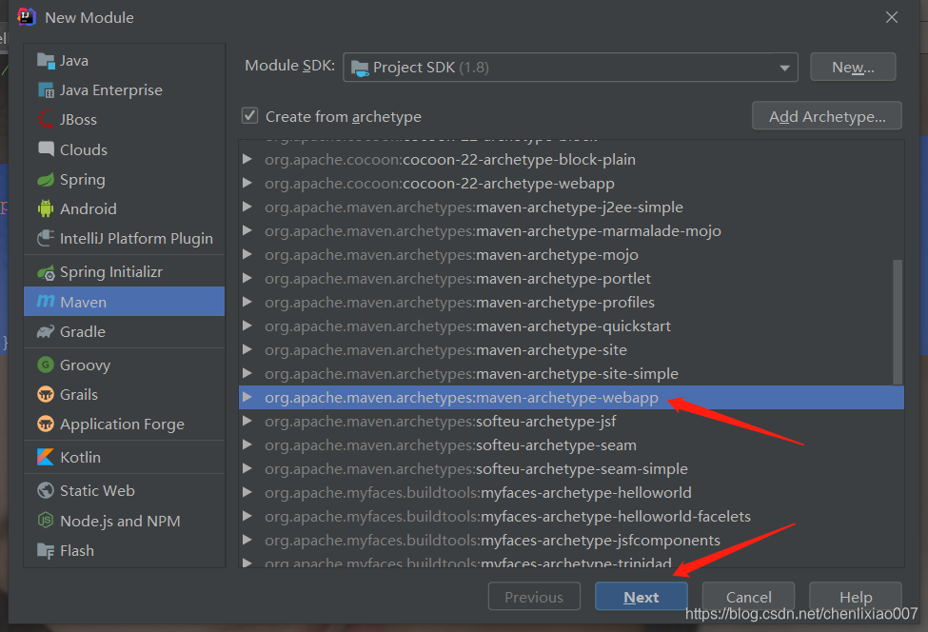The width and height of the screenshot is (928, 632).
Task: Click the Java Enterprise icon
Action: click(46, 90)
